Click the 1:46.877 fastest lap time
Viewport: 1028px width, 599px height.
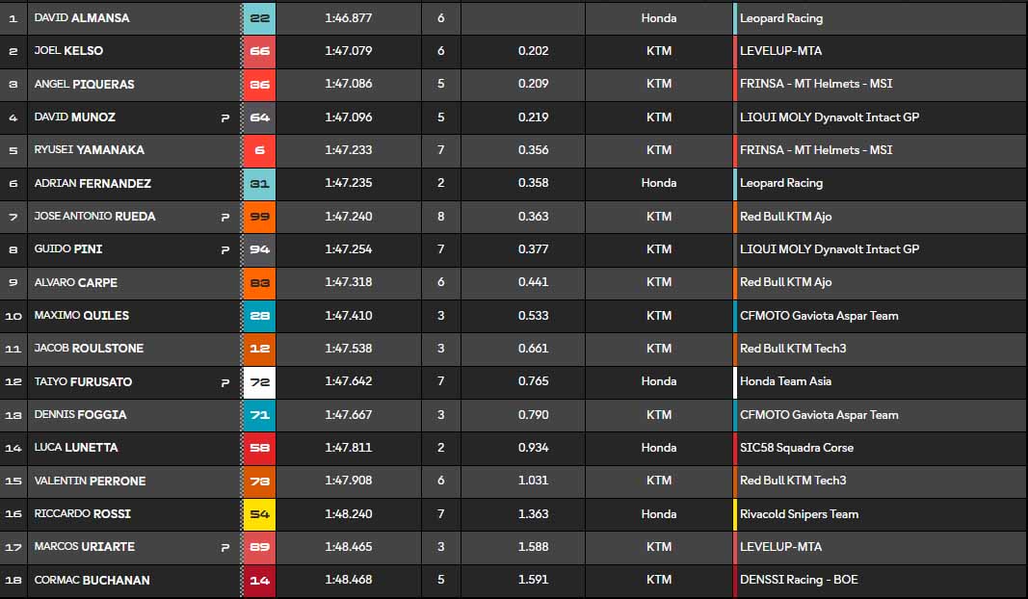(x=348, y=18)
